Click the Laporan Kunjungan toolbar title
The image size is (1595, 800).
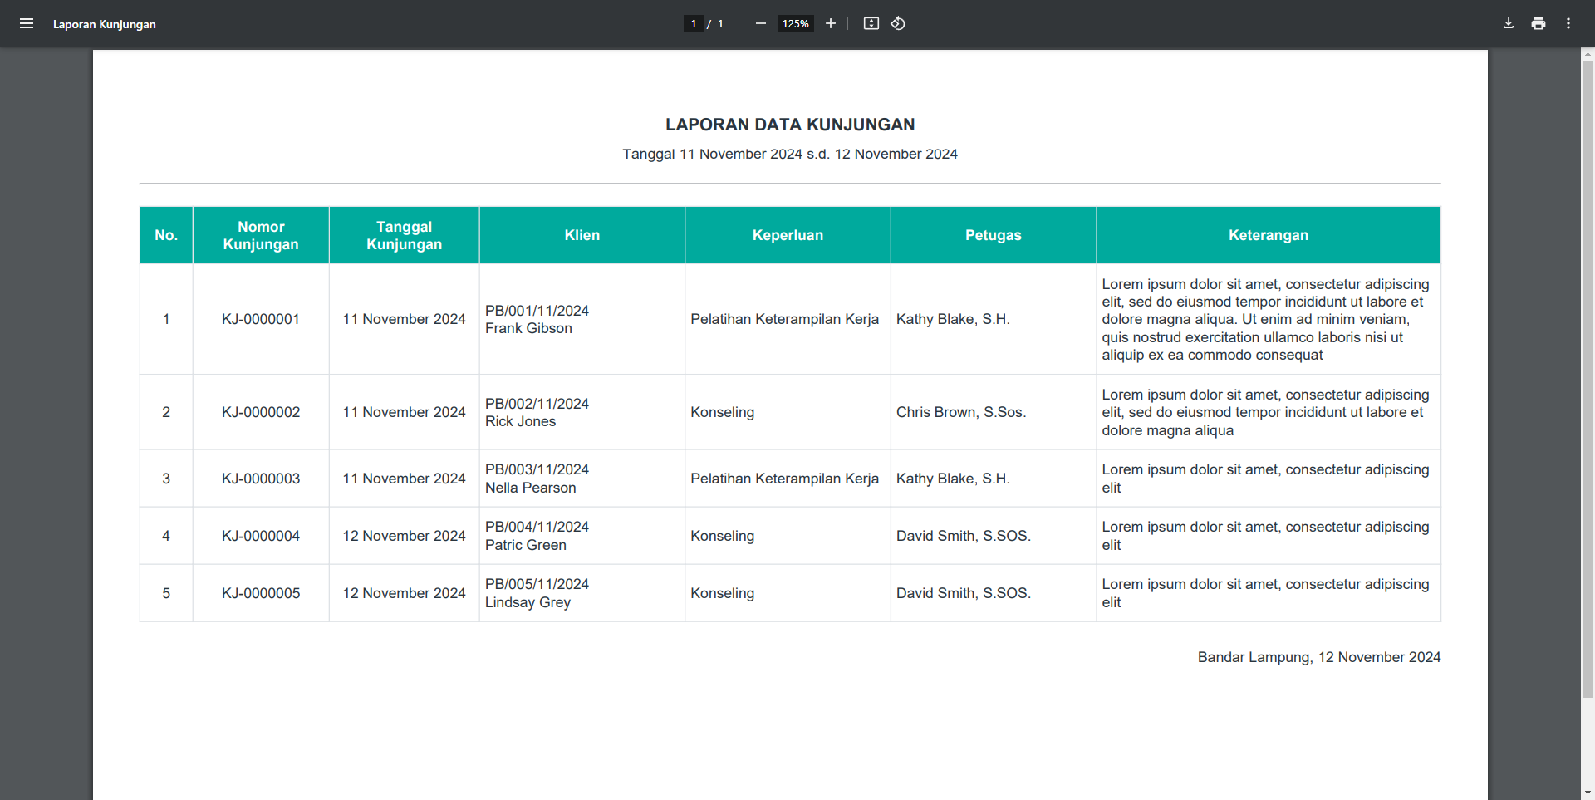(105, 24)
